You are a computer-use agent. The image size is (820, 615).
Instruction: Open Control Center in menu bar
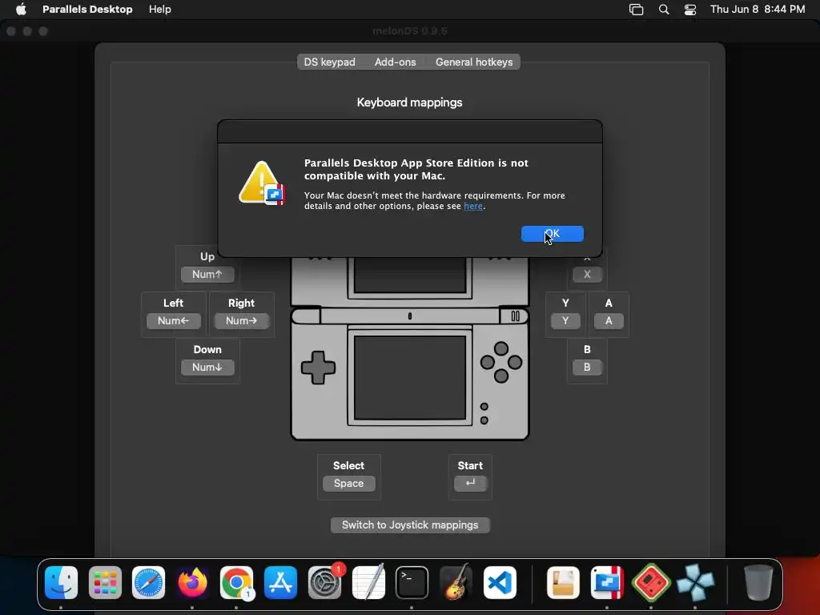690,10
